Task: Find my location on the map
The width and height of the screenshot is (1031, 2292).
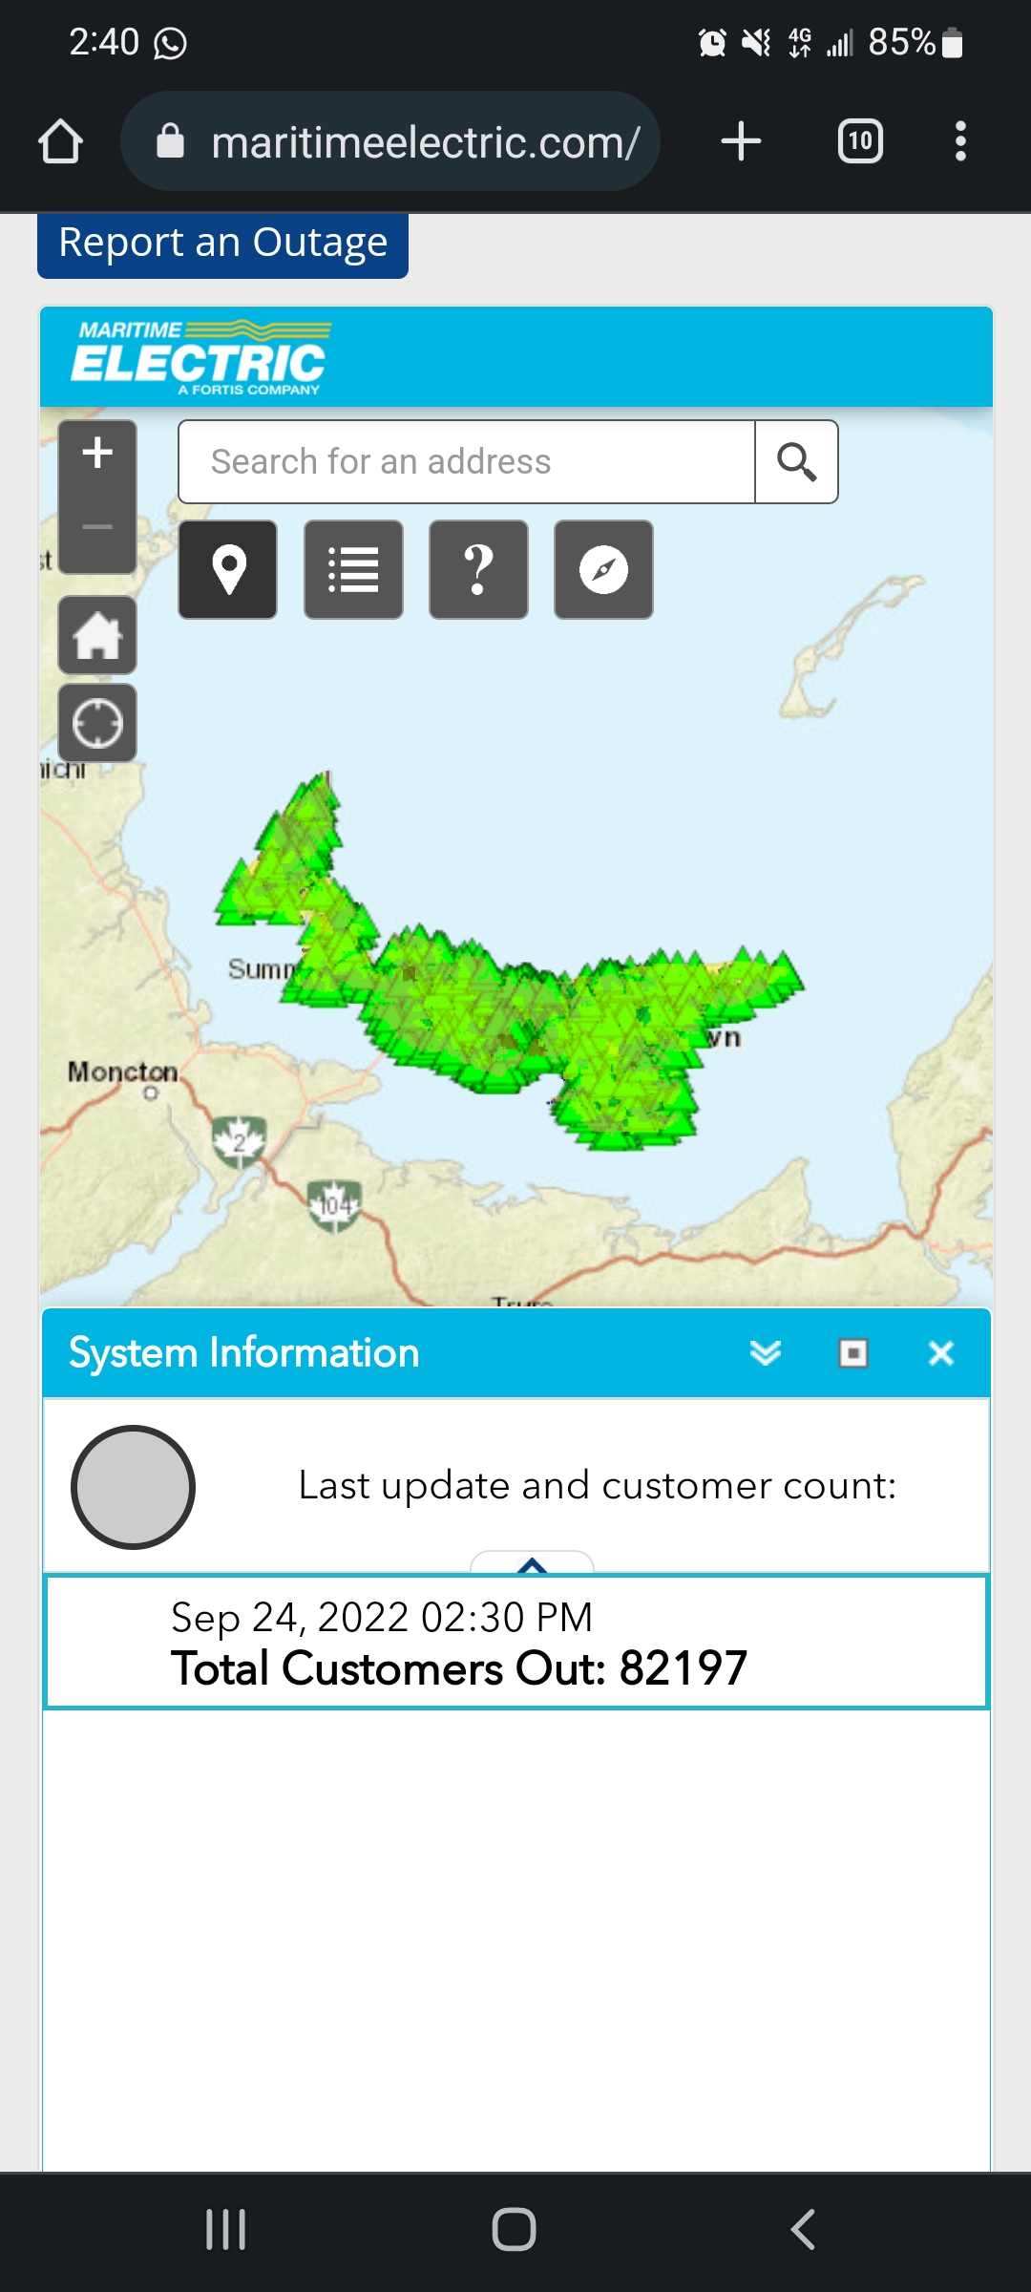Action: pos(97,723)
